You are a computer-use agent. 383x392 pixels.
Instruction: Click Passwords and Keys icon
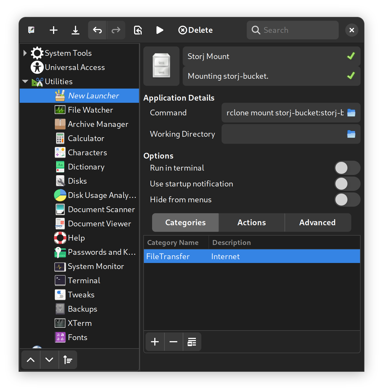coord(60,252)
